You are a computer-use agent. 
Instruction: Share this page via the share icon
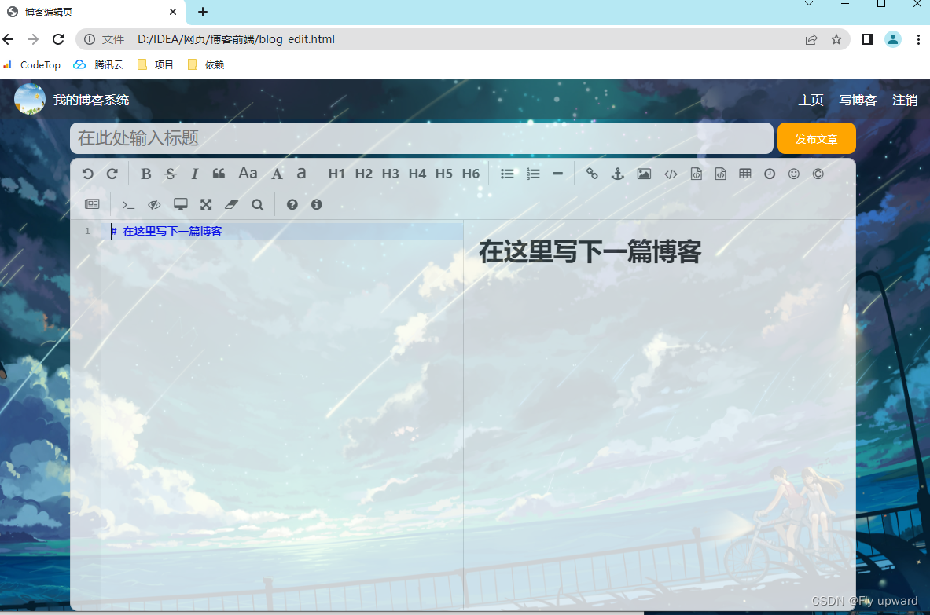point(811,40)
